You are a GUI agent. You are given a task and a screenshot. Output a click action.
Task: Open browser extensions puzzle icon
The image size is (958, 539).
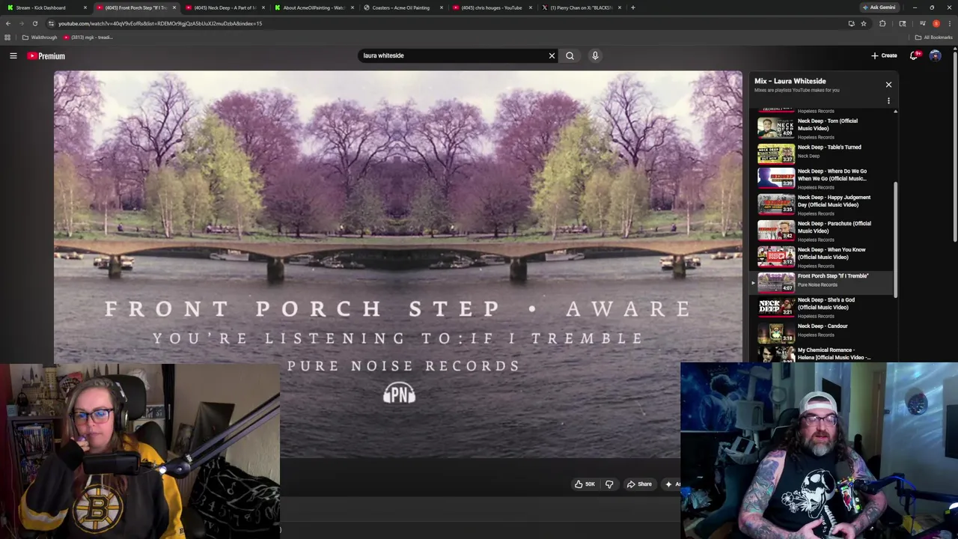point(882,23)
